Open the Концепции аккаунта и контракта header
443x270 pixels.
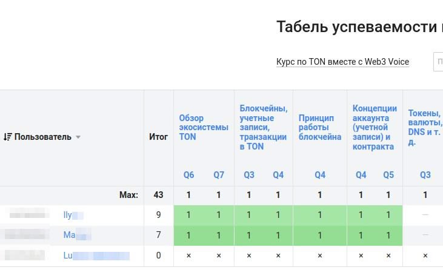(x=375, y=127)
